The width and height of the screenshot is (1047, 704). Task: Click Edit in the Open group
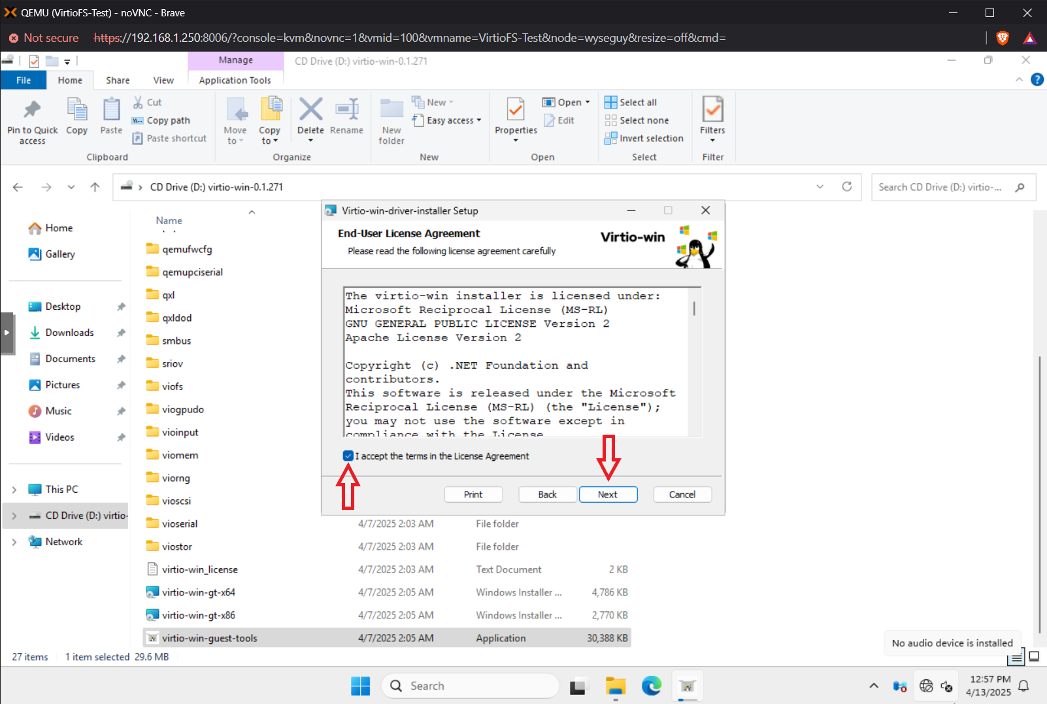[559, 120]
